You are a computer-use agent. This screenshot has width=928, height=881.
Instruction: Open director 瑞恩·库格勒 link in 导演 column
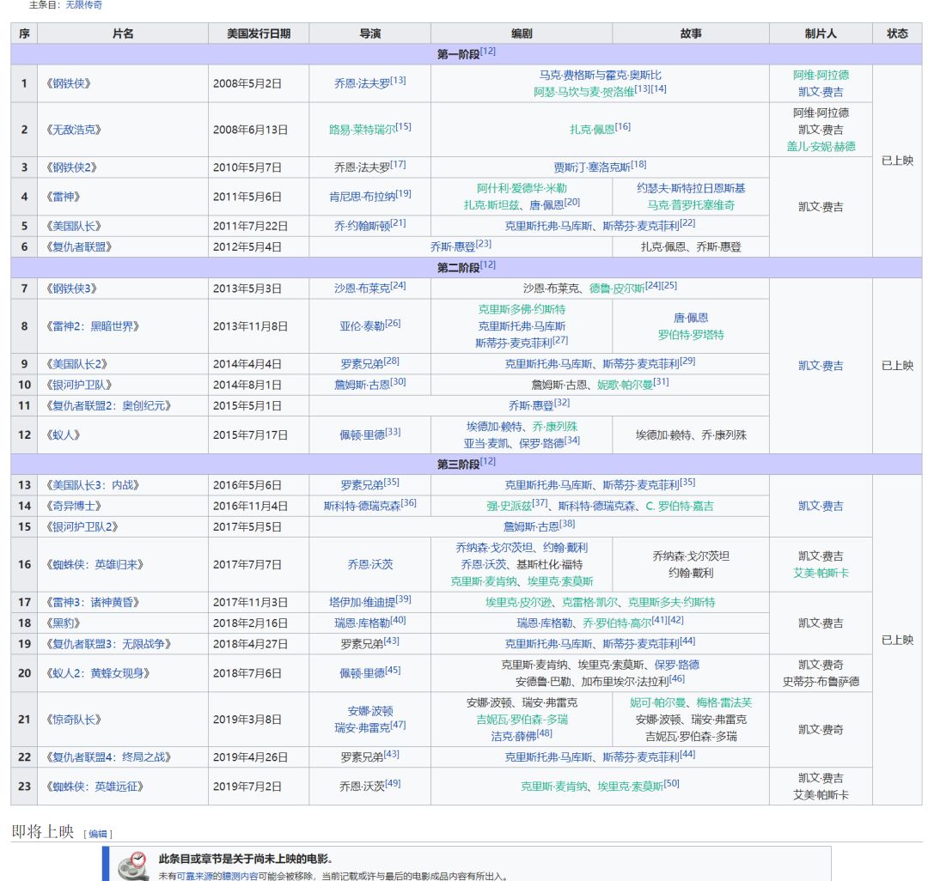[362, 623]
